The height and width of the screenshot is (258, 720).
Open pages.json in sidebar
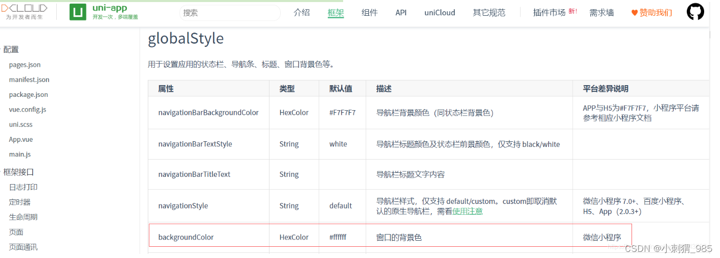[x=25, y=65]
